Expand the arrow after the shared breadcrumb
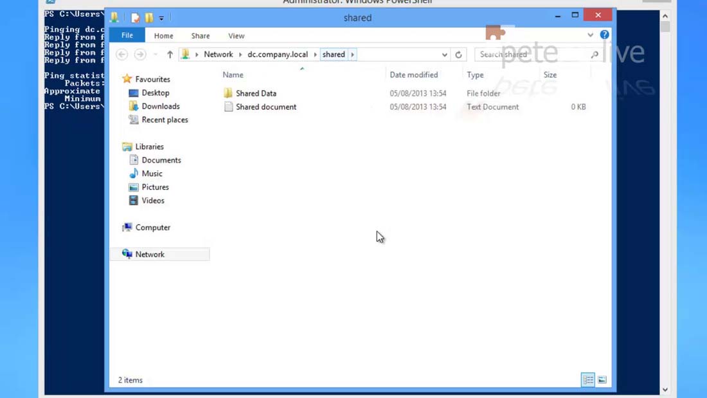 (x=353, y=55)
